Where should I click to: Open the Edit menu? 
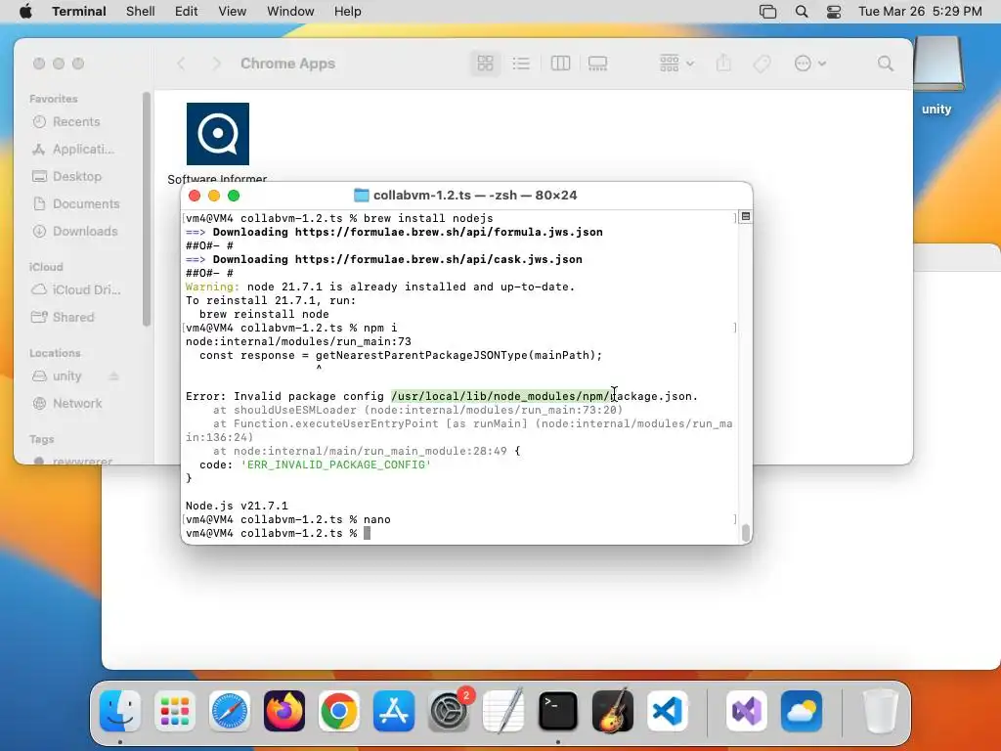tap(187, 12)
